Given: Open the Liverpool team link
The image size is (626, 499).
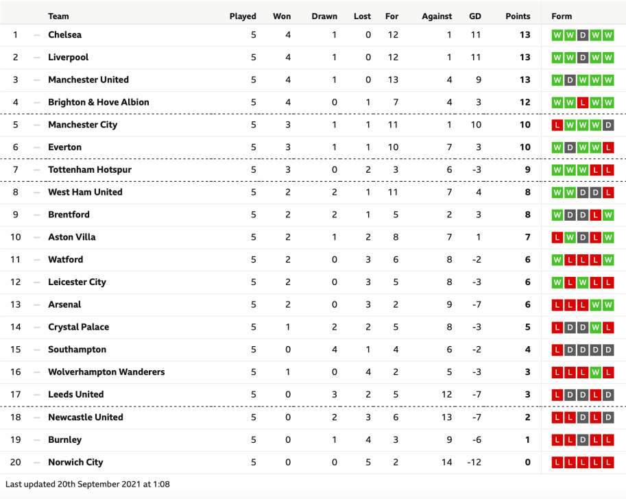Looking at the screenshot, I should (x=68, y=58).
